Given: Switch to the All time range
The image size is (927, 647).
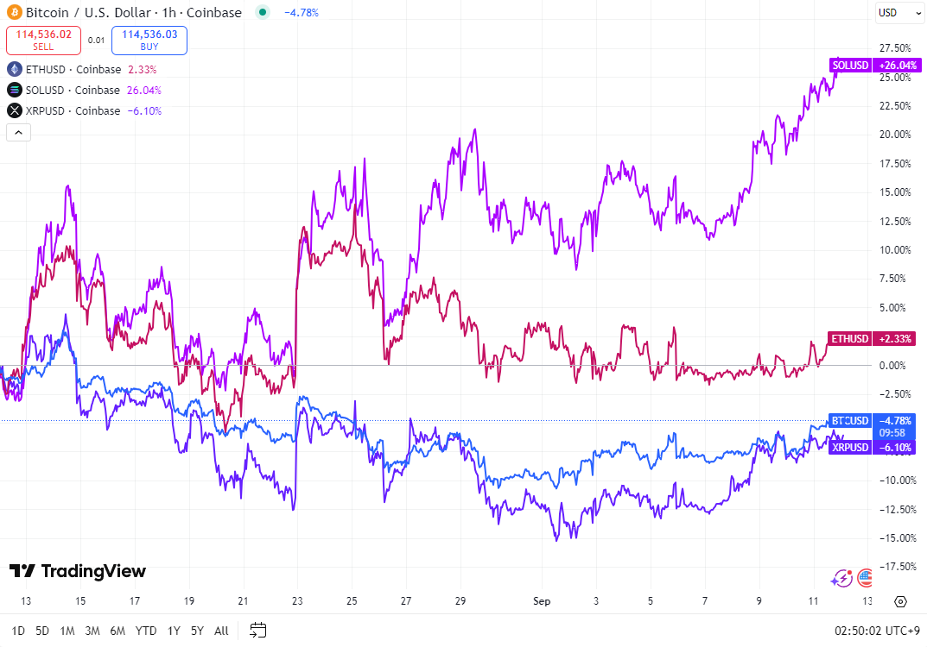Looking at the screenshot, I should [221, 631].
